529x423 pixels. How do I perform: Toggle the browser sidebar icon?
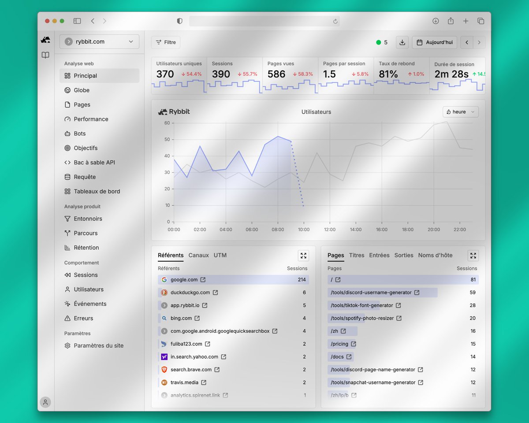tap(77, 21)
